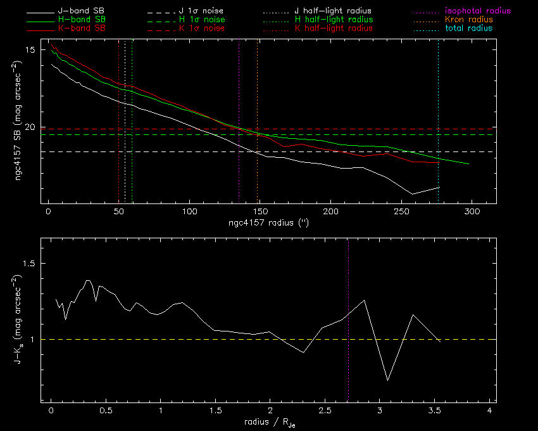538x431 pixels.
Task: Select the orange Kron radius legend label
Action: [x=468, y=20]
